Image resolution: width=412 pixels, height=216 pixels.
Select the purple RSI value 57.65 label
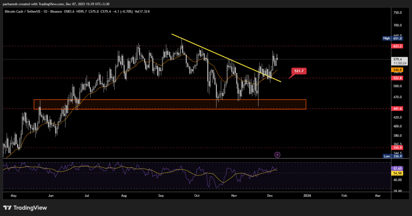point(398,168)
